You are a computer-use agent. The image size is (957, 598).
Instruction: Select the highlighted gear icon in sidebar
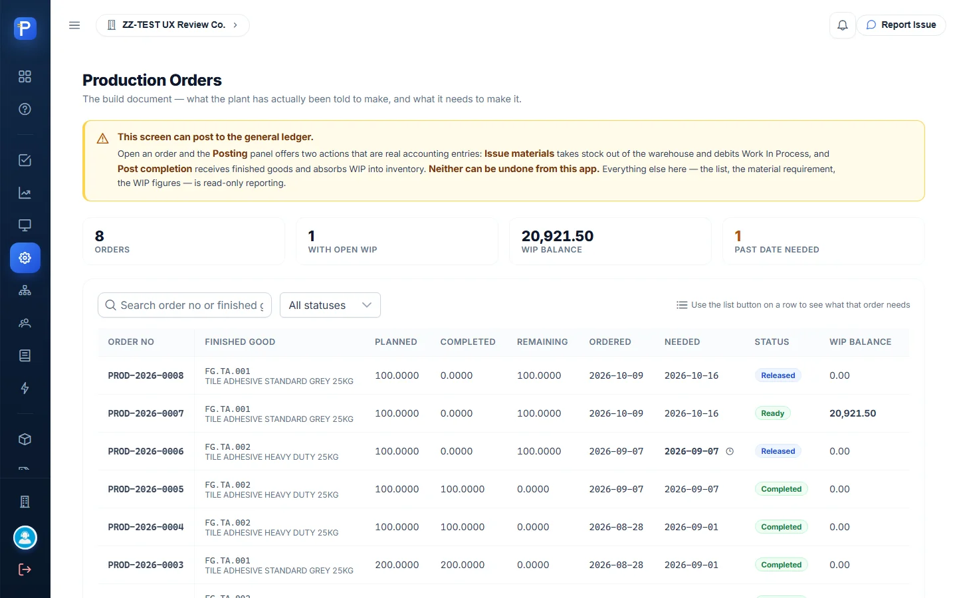coord(25,258)
